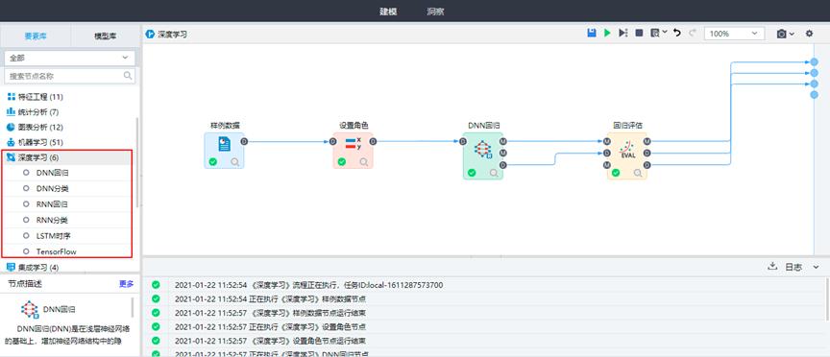Select RNN回归 in the node tree
This screenshot has height=357, width=830.
coord(53,204)
